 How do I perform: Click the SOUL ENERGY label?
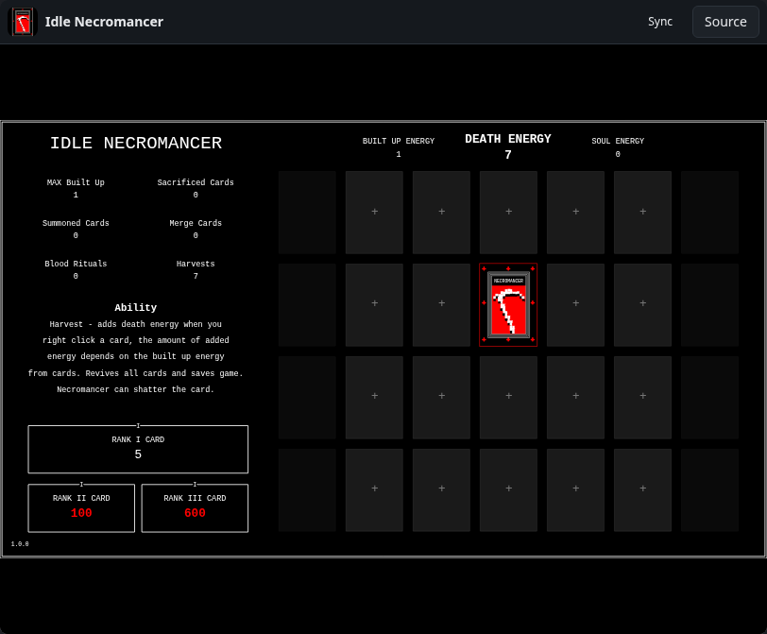618,141
